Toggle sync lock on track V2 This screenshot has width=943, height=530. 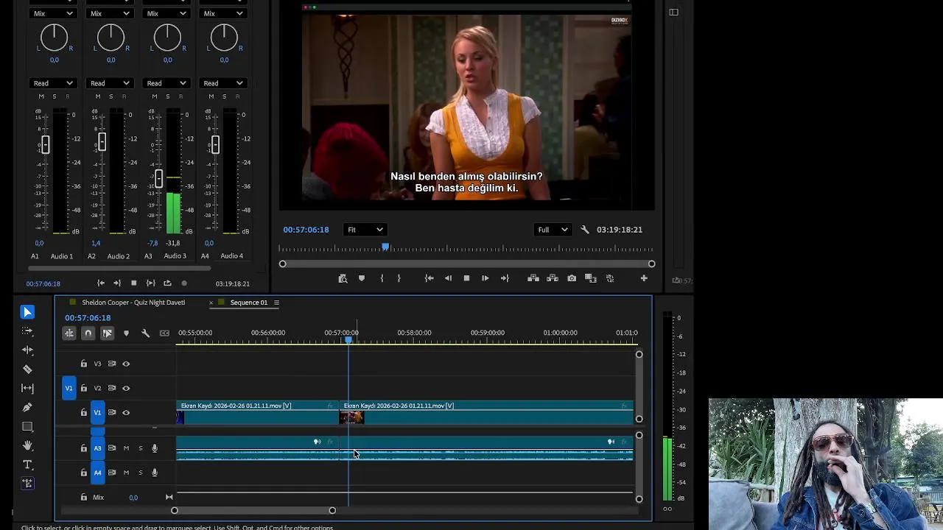coord(112,388)
